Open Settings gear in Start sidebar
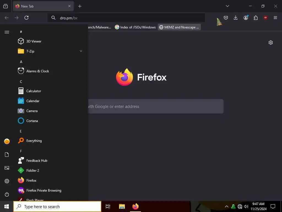This screenshot has height=212, width=282. (x=7, y=181)
